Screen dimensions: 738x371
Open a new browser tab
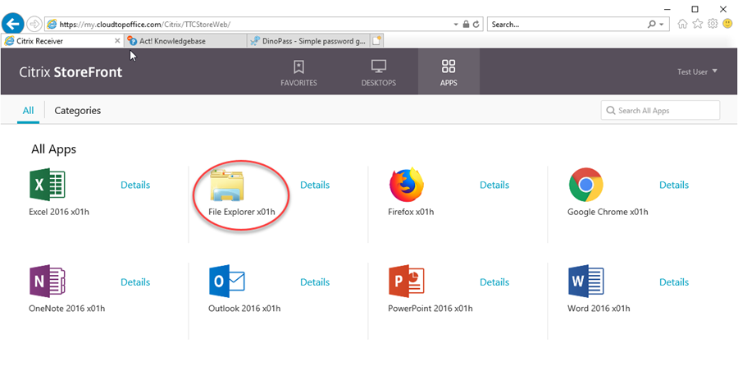point(377,41)
